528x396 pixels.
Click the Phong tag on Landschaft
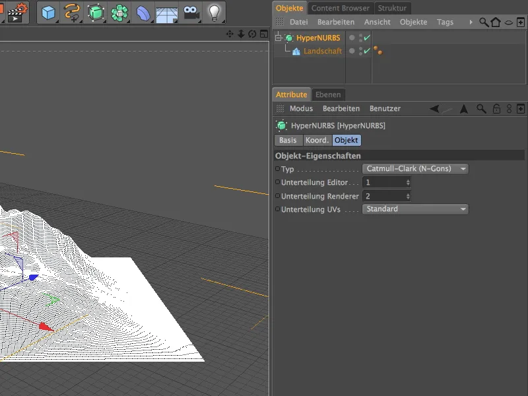378,51
